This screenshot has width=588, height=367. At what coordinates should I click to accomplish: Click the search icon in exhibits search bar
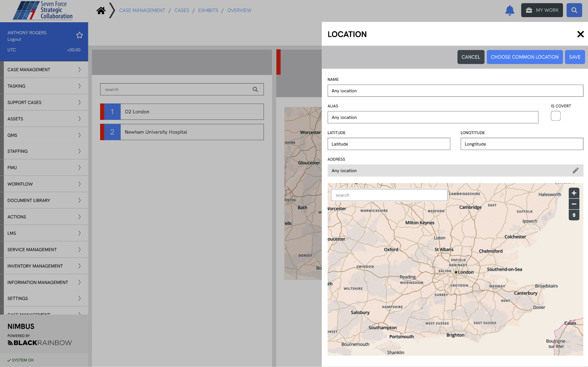[x=255, y=89]
